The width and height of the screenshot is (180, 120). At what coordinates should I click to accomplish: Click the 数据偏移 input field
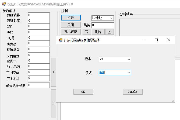tap(39, 15)
